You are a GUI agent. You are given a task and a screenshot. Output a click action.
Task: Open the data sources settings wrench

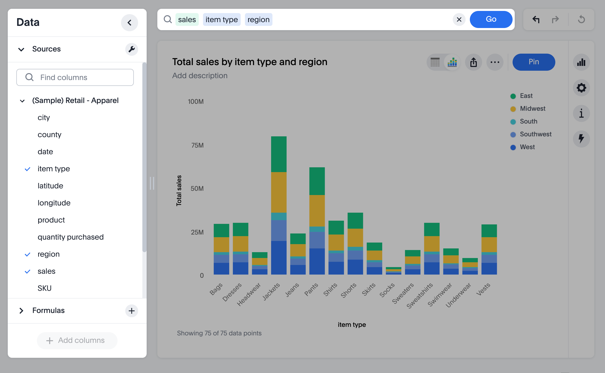[x=131, y=49]
